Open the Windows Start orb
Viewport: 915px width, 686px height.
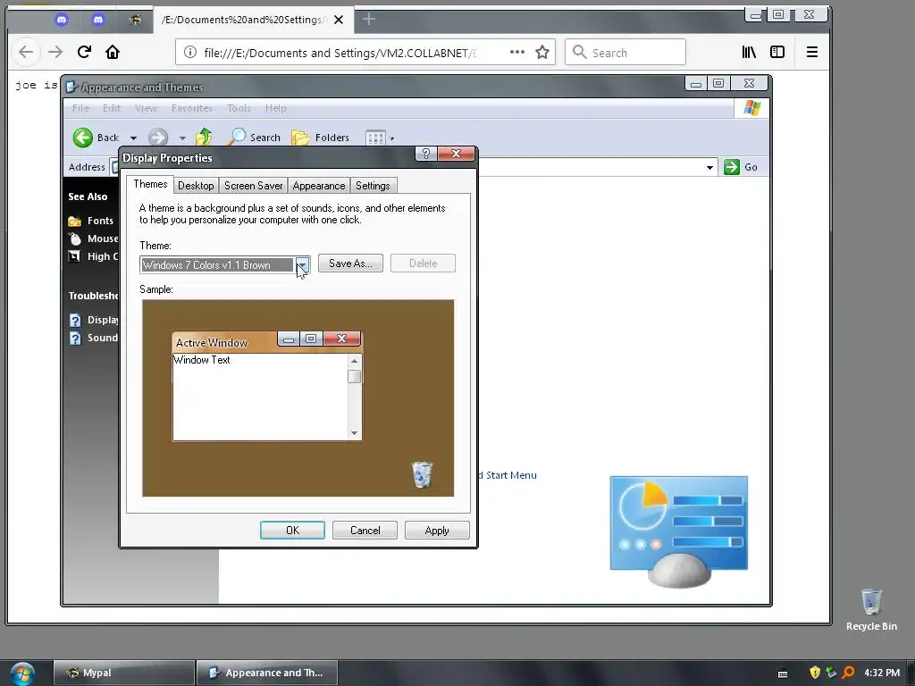click(22, 673)
